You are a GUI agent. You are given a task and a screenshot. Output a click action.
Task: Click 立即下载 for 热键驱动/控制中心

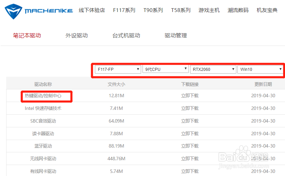pyautogui.click(x=190, y=96)
